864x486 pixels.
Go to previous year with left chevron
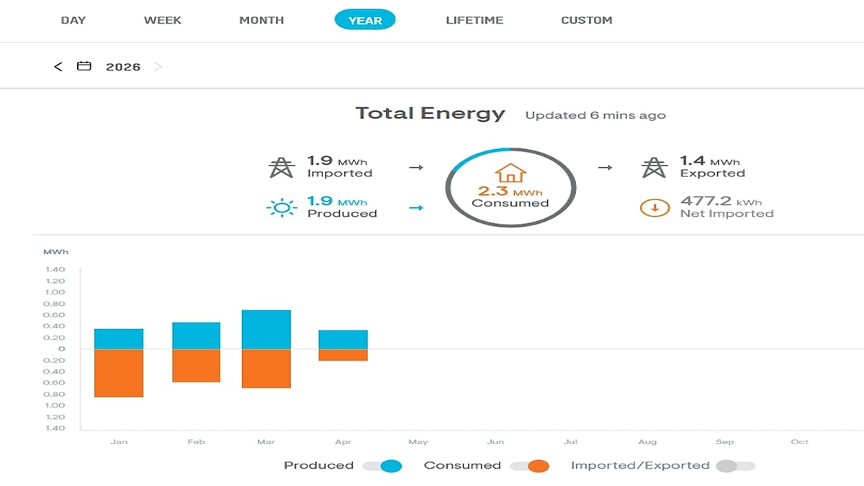58,66
